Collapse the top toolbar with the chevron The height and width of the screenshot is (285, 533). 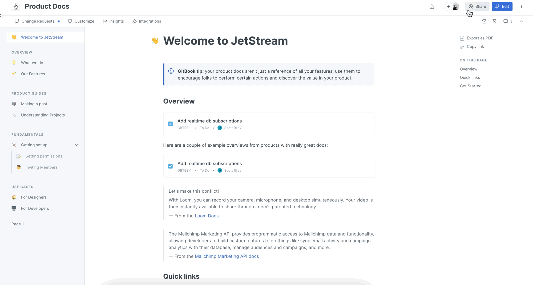pos(521,21)
